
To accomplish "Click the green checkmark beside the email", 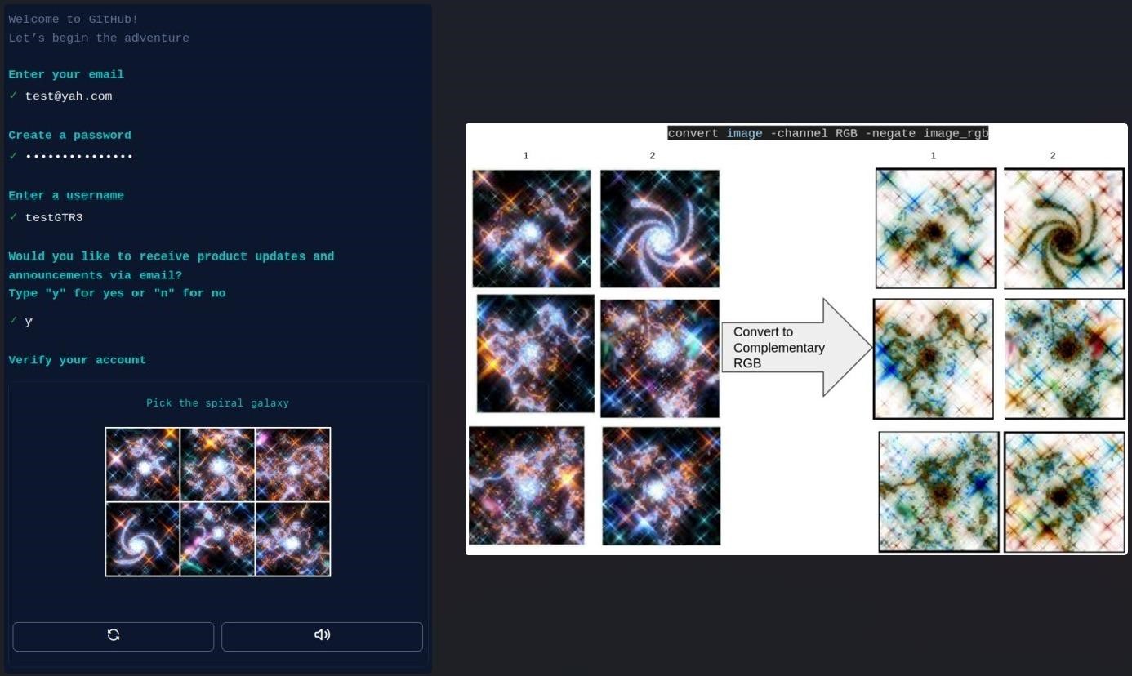I will pyautogui.click(x=13, y=96).
